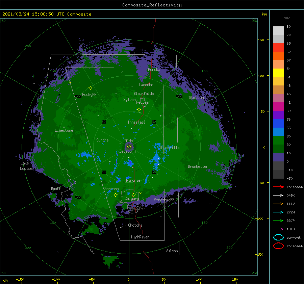Click the Banff label
Viewport: 304px width, 284px height.
tap(56, 188)
